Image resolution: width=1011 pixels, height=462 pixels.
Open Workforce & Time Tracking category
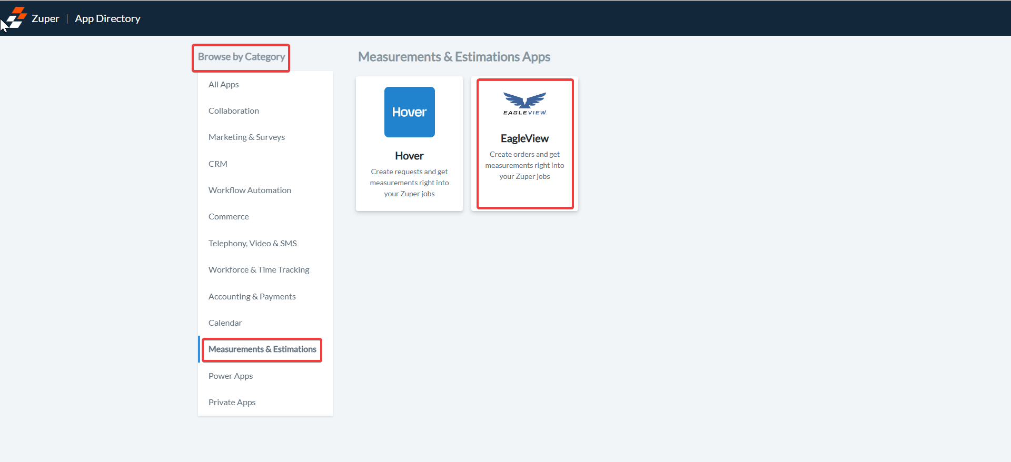pos(265,269)
